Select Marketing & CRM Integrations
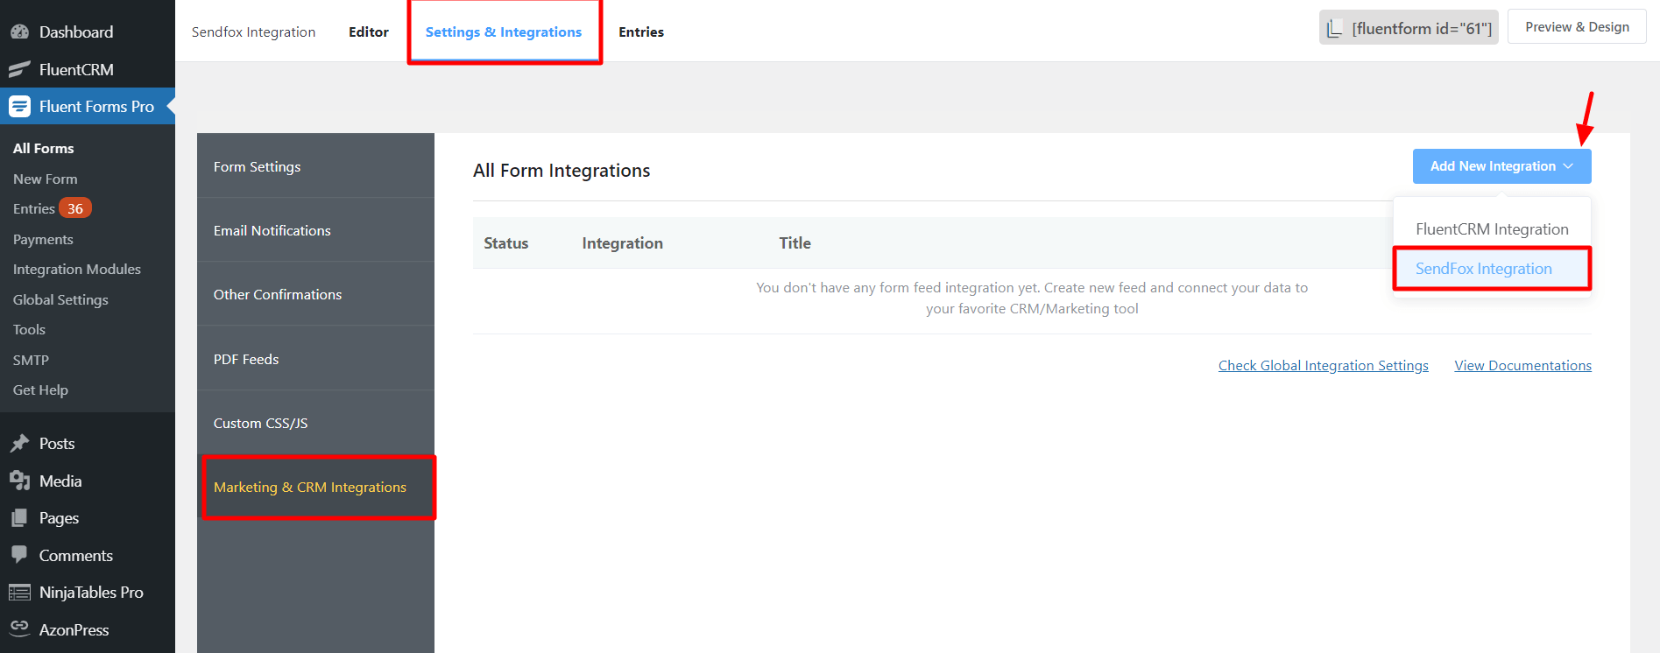This screenshot has height=653, width=1660. 315,487
